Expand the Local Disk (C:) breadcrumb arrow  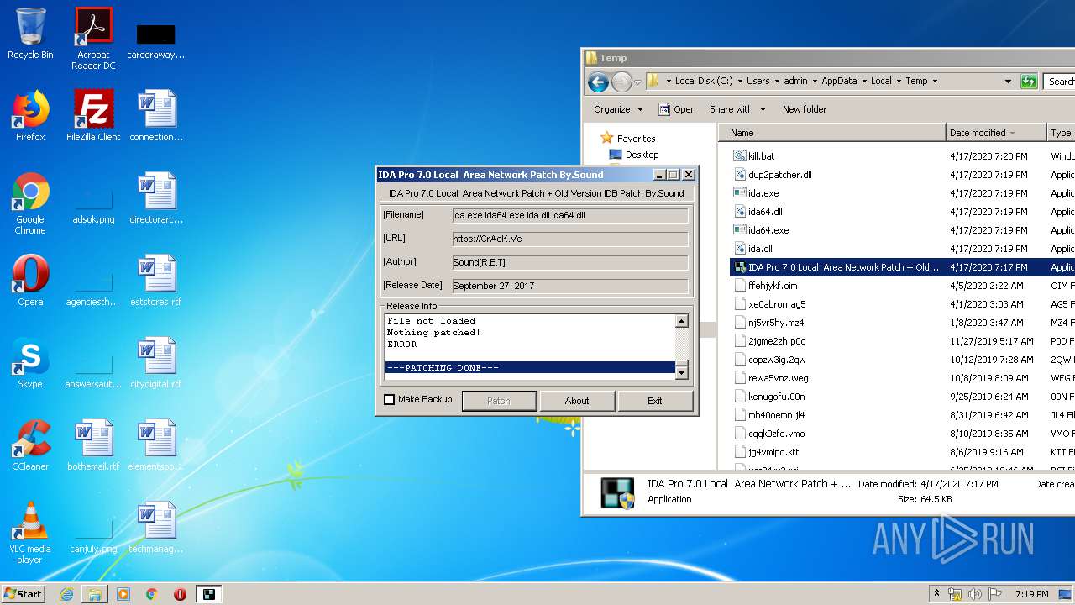point(739,82)
